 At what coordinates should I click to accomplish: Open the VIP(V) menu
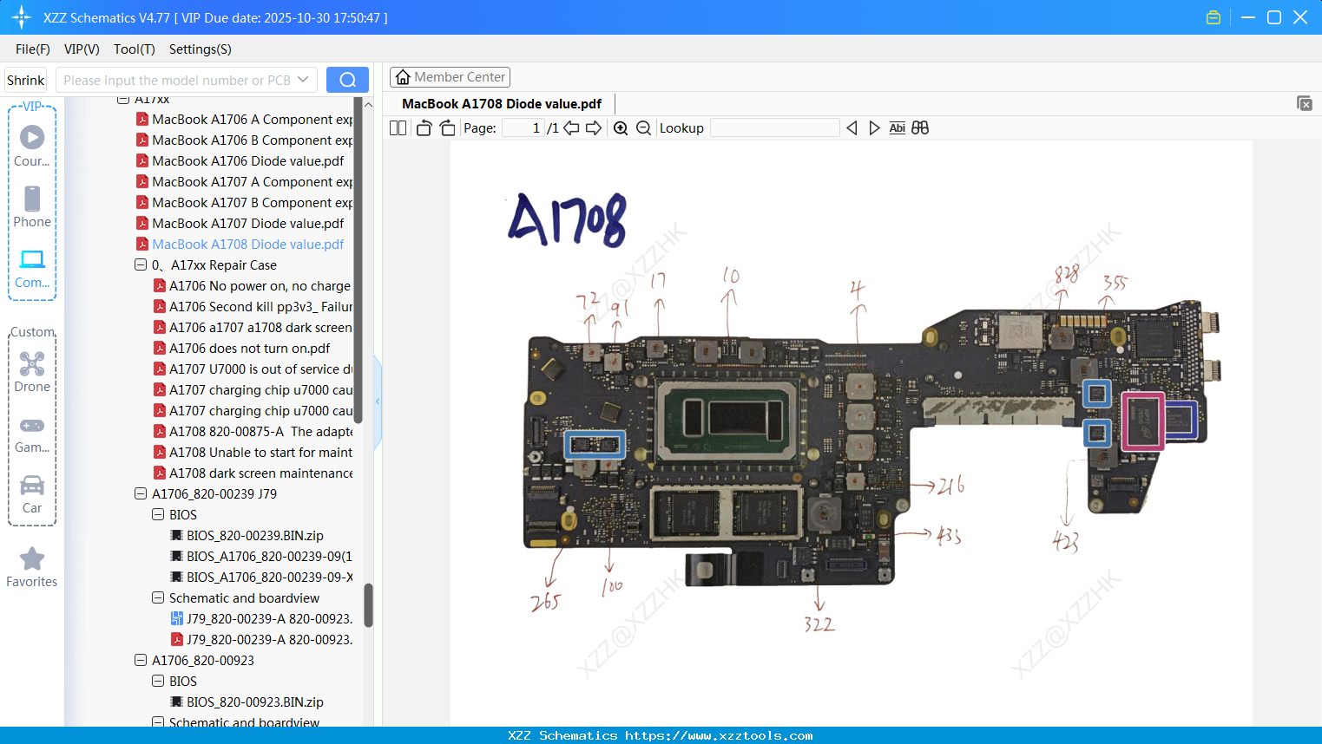point(82,49)
